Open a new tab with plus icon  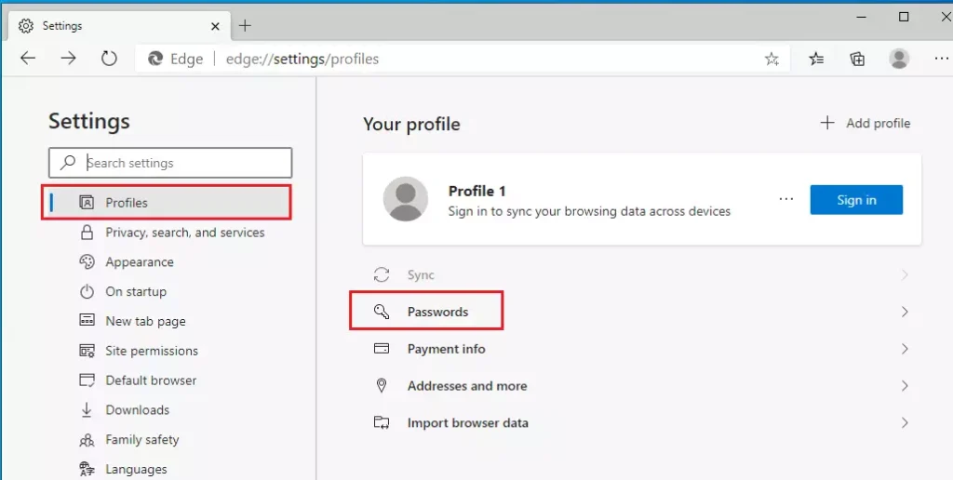pos(245,25)
